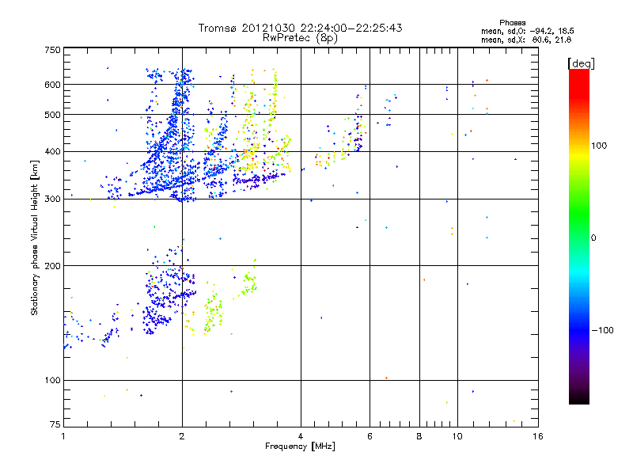Click the x-axis tick label '8'

pos(419,436)
